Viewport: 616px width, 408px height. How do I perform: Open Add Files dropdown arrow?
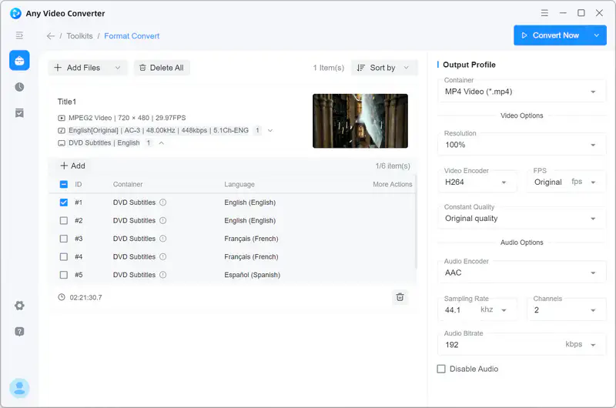[x=118, y=68]
